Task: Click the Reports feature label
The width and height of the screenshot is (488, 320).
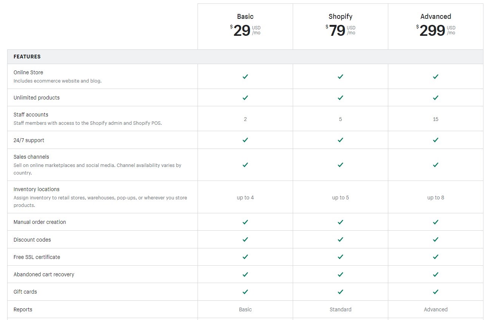Action: [23, 309]
